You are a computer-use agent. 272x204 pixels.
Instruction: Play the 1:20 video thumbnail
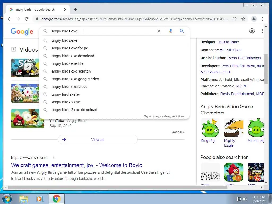coord(25,93)
